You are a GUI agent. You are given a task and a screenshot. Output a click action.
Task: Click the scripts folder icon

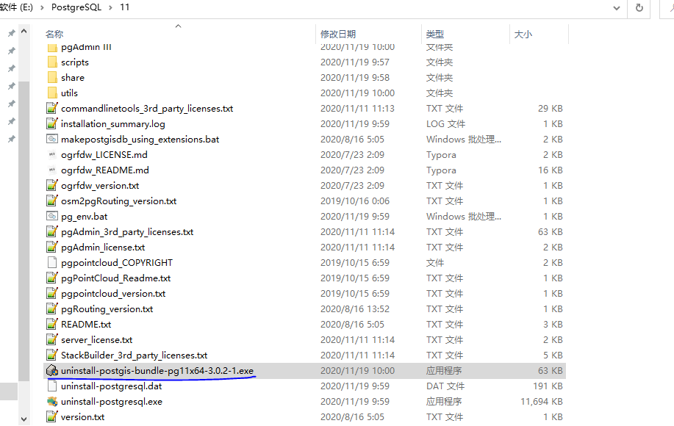click(x=52, y=62)
